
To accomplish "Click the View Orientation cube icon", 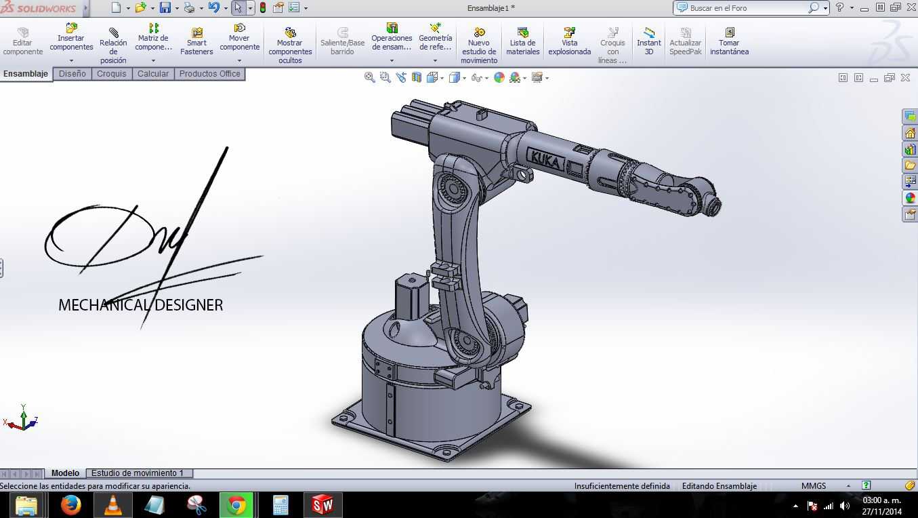I will (432, 77).
